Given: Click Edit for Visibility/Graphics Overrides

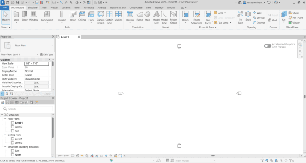Looking at the screenshot, I should [x=36, y=83].
